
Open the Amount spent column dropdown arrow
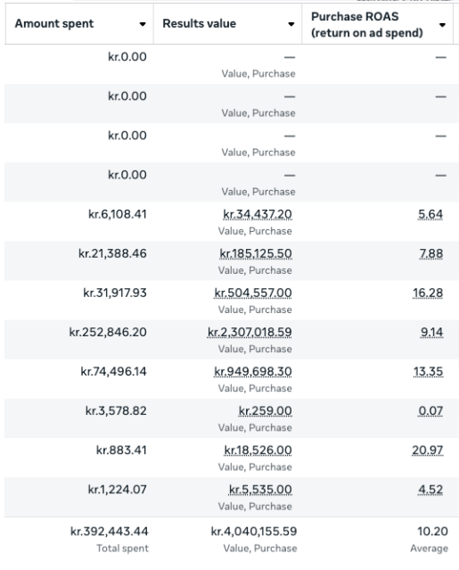point(143,24)
